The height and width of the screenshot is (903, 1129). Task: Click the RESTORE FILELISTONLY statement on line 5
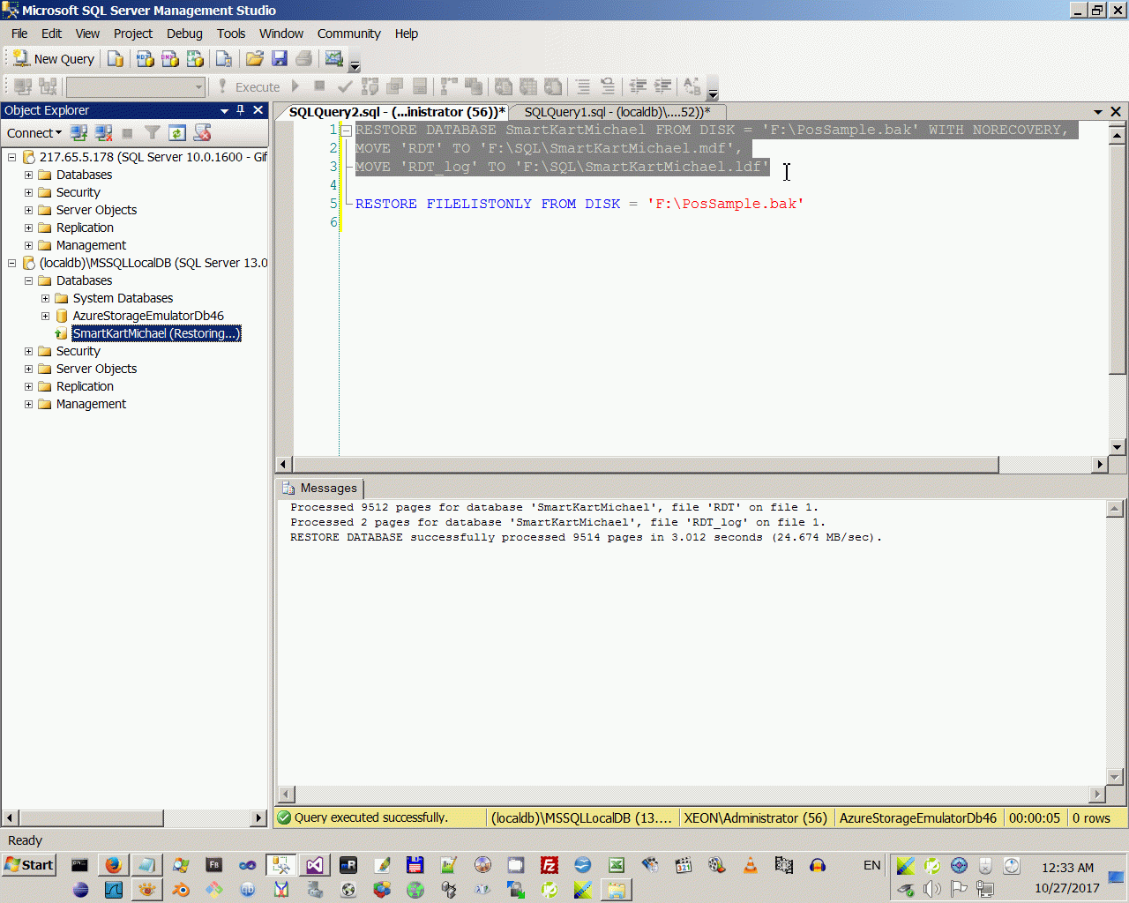(x=579, y=204)
